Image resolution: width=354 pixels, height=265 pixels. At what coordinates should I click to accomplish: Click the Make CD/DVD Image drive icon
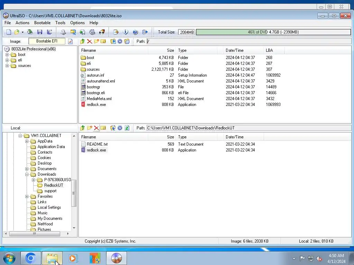(63, 32)
